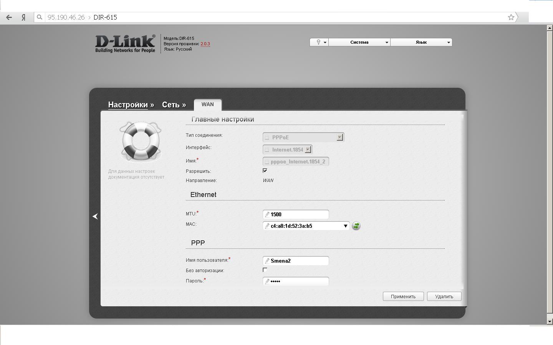Click the D-Link logo
Image resolution: width=553 pixels, height=345 pixels.
pyautogui.click(x=125, y=43)
